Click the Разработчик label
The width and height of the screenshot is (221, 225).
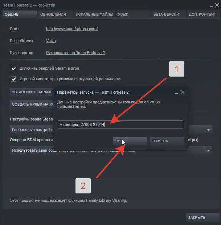point(21,41)
